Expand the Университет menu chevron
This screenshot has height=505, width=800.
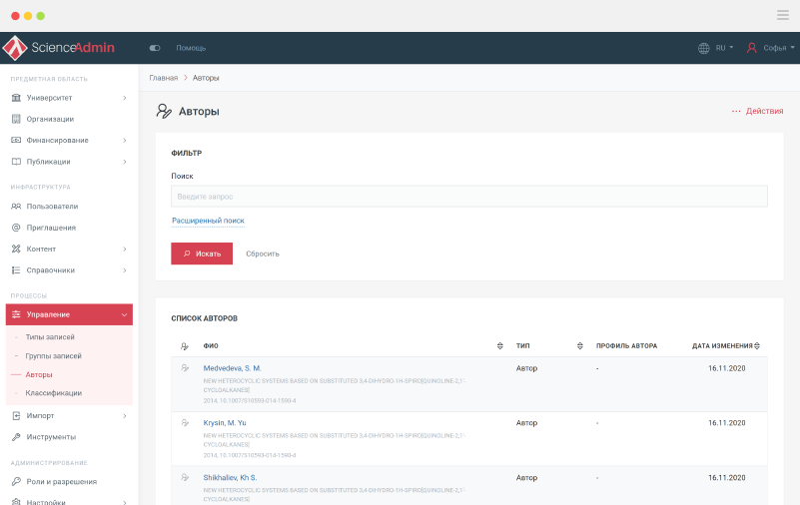(125, 98)
